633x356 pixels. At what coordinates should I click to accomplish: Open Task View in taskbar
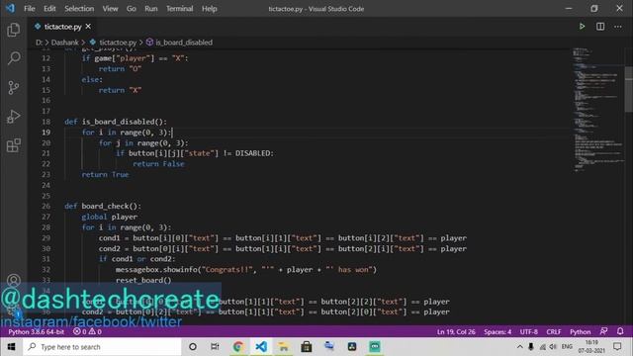(215, 347)
